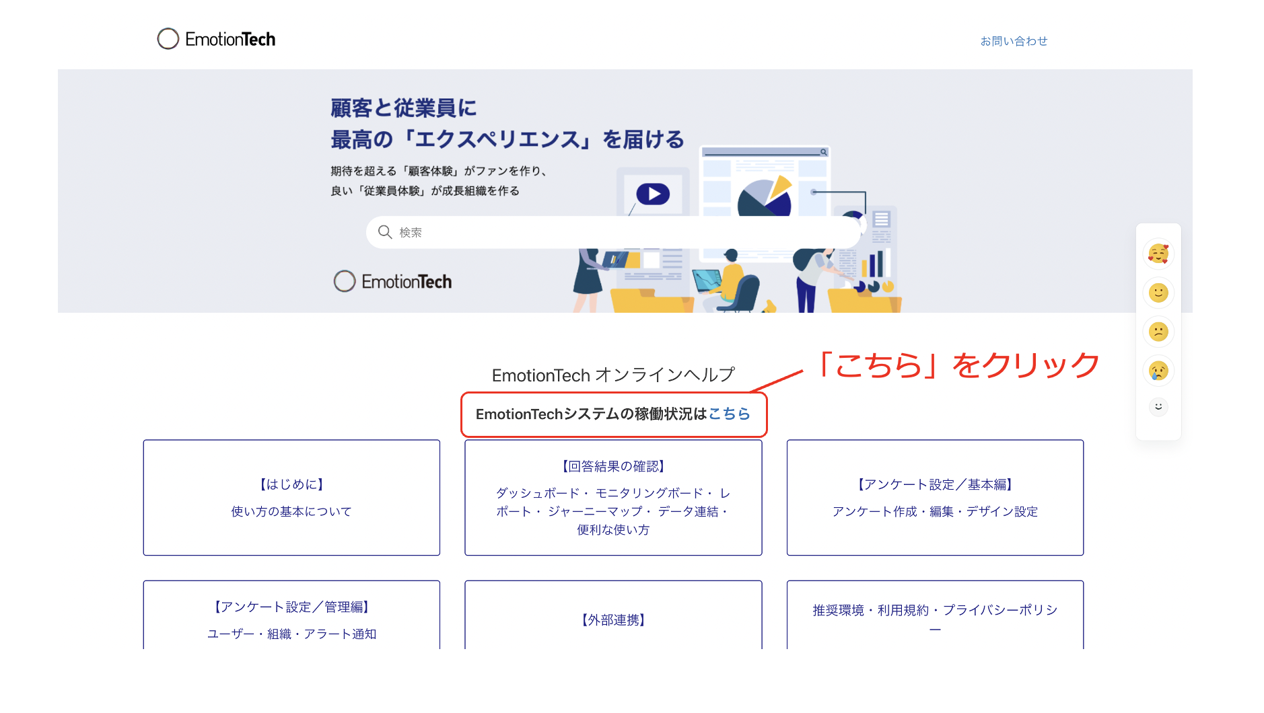1264x713 pixels.
Task: Select the smiling emoji feedback face
Action: pyautogui.click(x=1158, y=293)
